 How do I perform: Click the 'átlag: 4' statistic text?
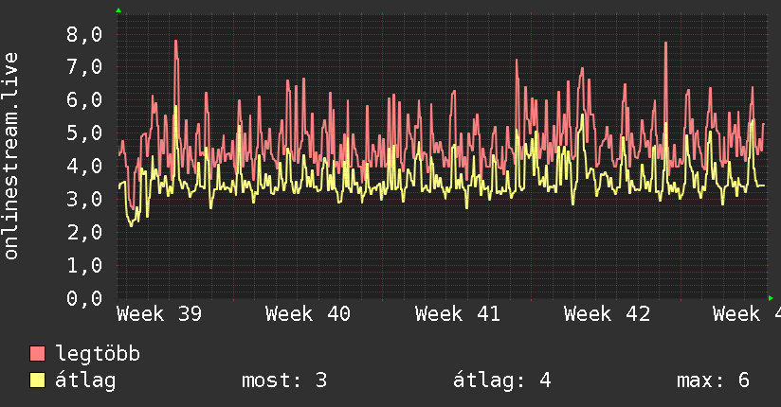click(502, 380)
